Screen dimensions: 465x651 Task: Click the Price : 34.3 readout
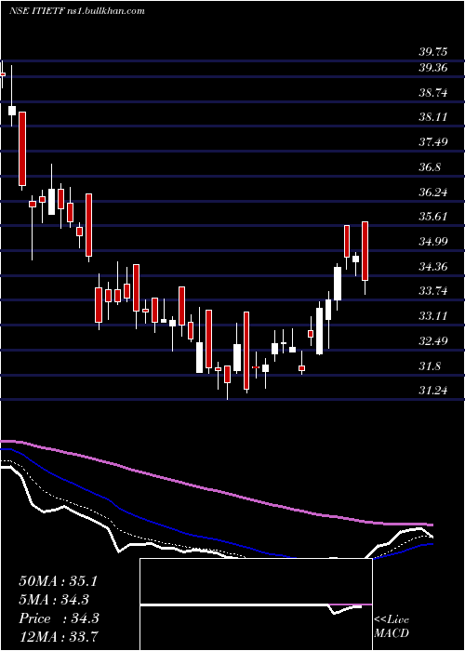tap(59, 618)
